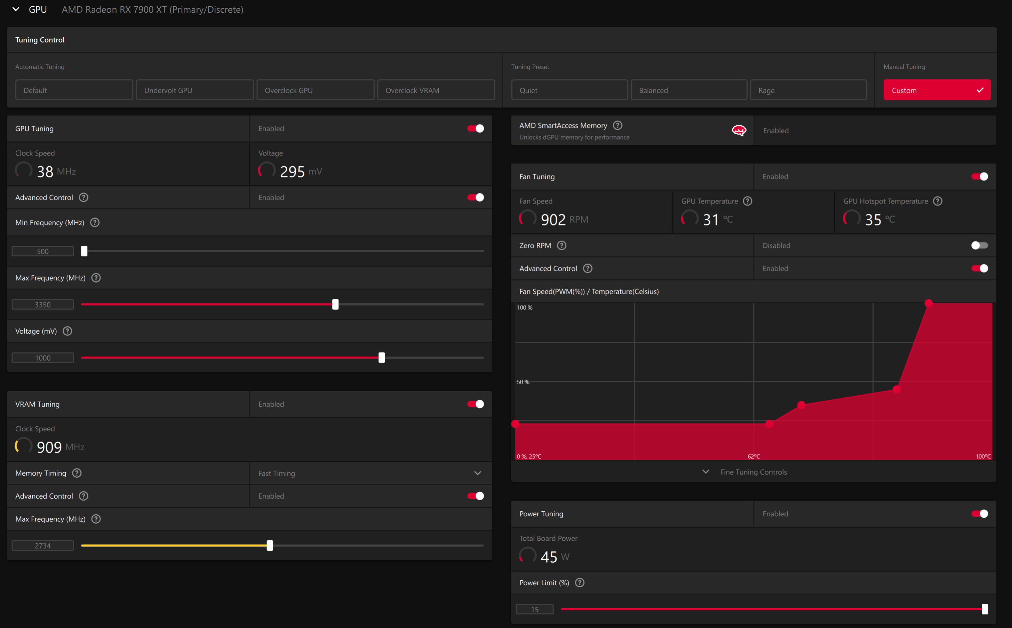This screenshot has width=1012, height=628.
Task: Click the Voltage slider handle
Action: point(382,358)
